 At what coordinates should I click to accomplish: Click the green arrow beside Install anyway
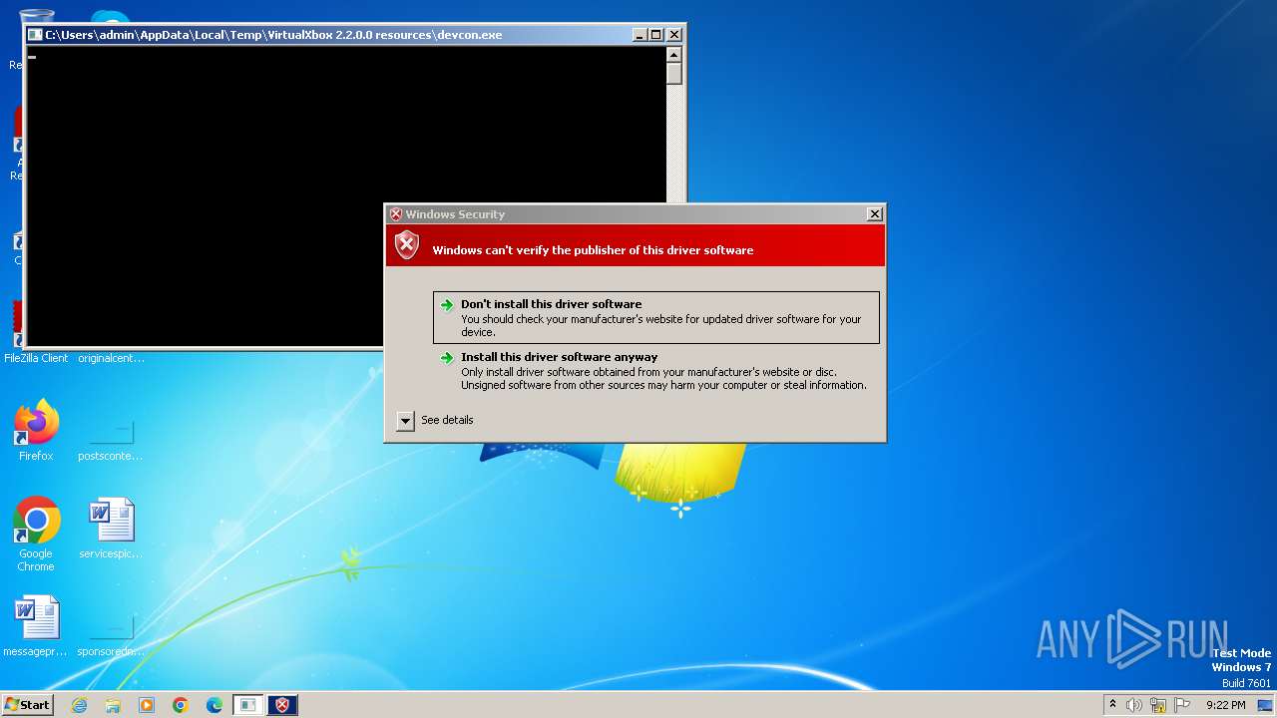[x=447, y=358]
